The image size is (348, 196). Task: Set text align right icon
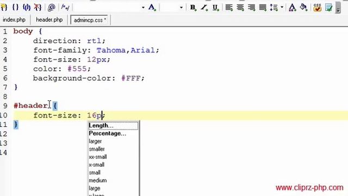251,8
